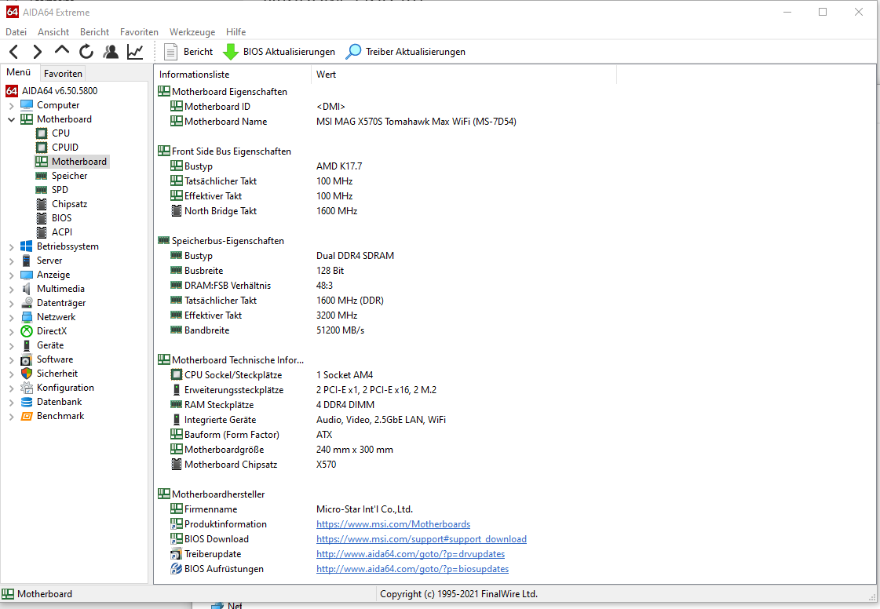This screenshot has width=880, height=609.
Task: Open BIOS Aktualisierungen from the toolbar
Action: (279, 52)
